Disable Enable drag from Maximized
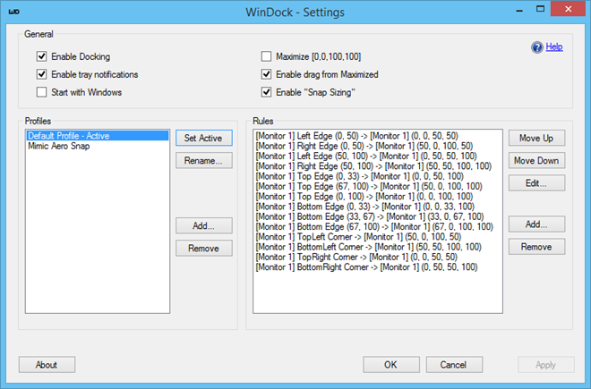591x389 pixels. coord(266,74)
